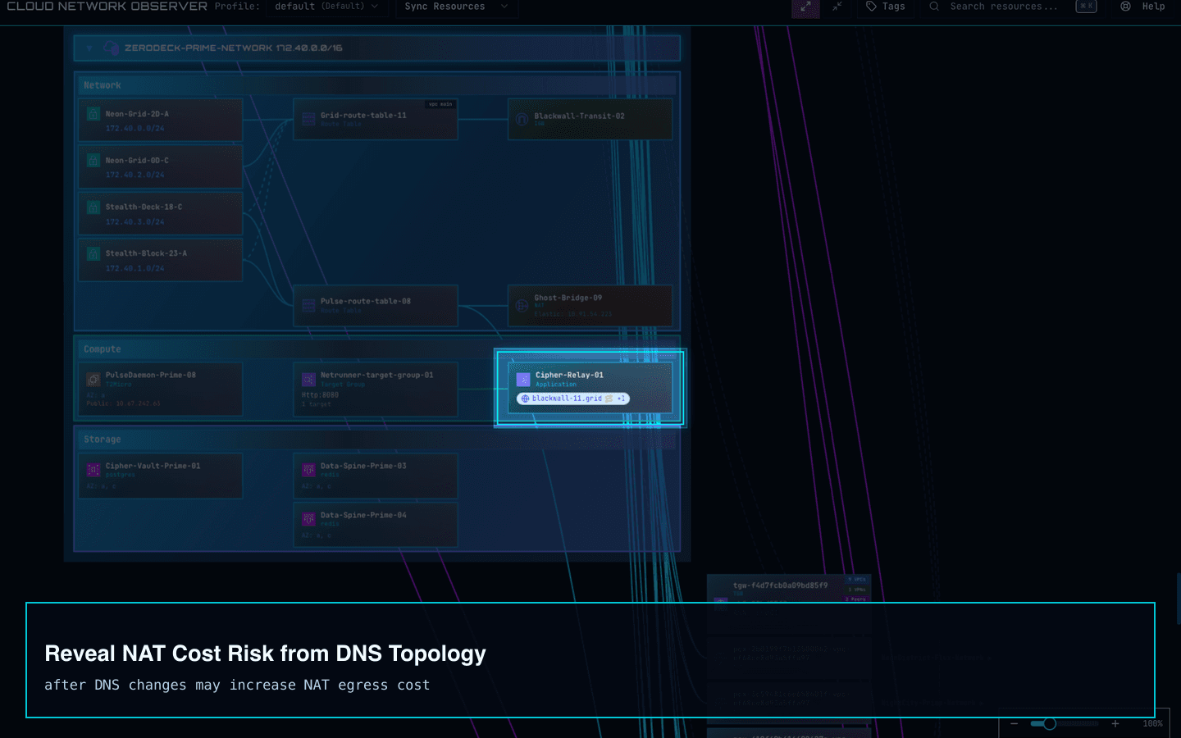The image size is (1181, 738).
Task: Collapse the ZERODECK-PRIME-NETWORK container chevron
Action: click(x=89, y=48)
